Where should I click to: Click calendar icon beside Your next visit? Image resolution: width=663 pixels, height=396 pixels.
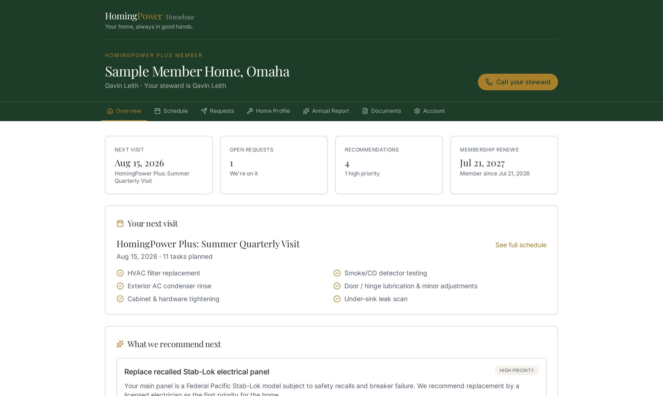point(120,224)
